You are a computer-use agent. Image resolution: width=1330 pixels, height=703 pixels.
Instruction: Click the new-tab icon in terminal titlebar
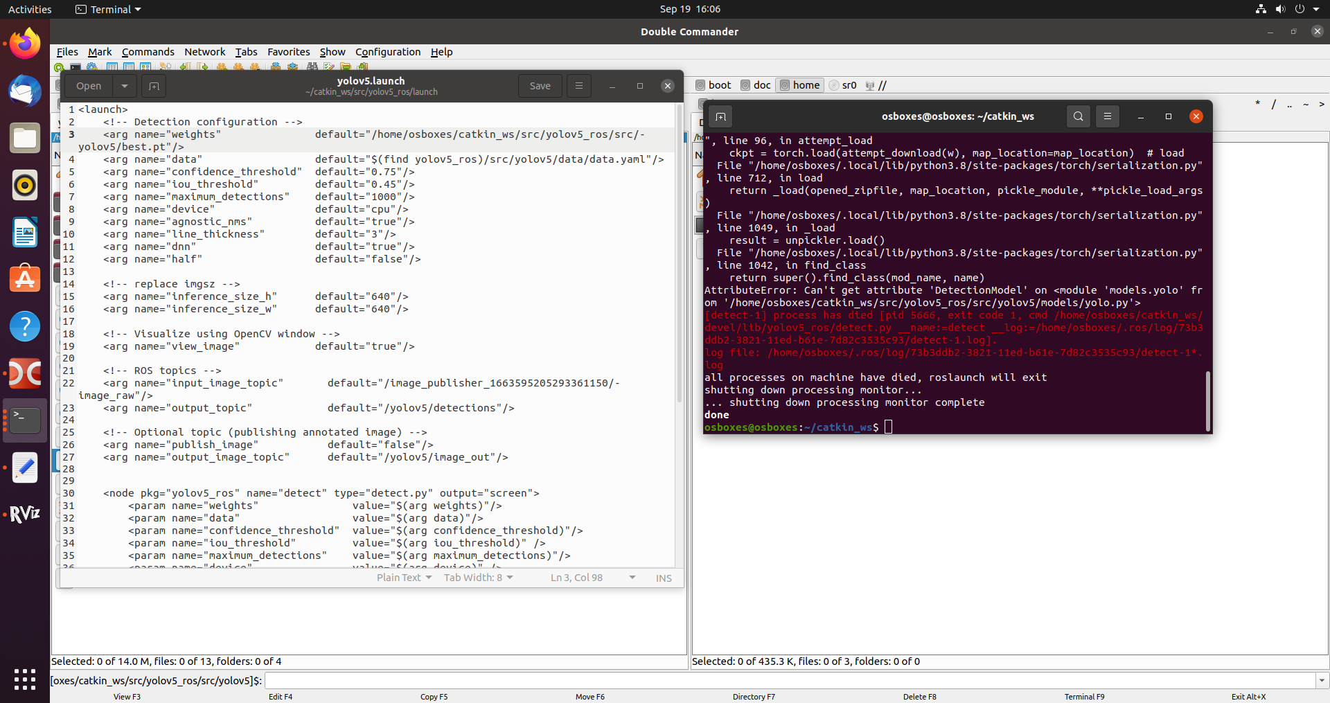tap(721, 116)
